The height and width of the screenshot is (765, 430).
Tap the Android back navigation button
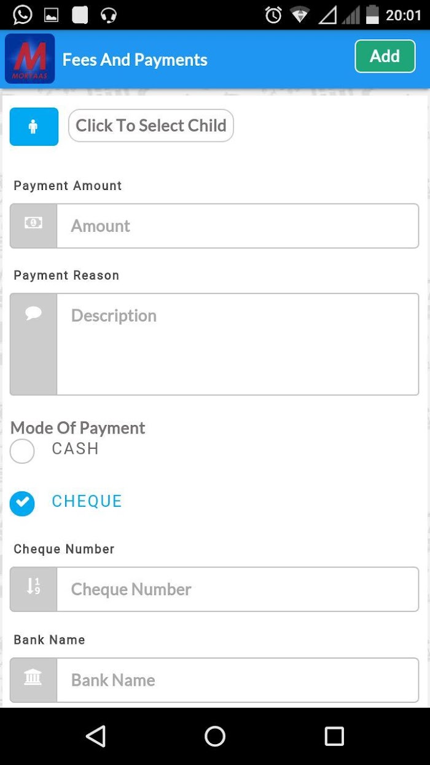96,736
